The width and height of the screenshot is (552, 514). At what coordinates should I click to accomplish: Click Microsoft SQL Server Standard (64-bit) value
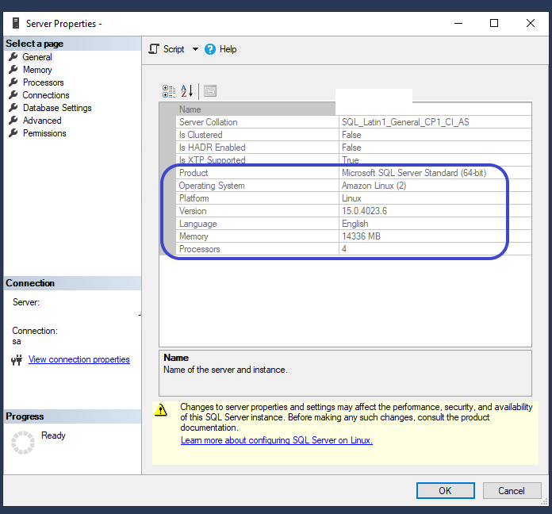click(x=414, y=173)
